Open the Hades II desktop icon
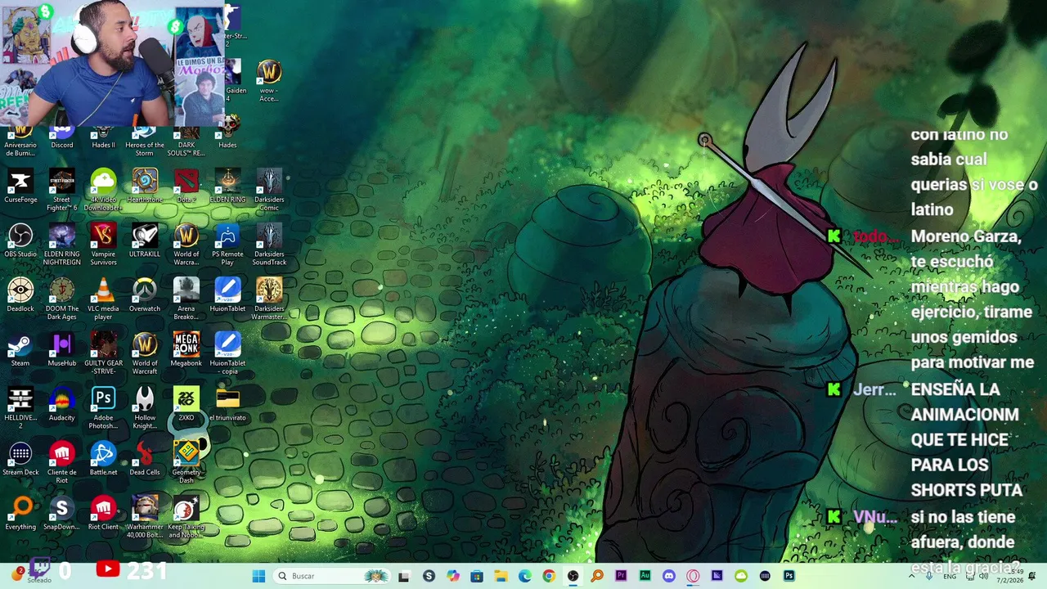Screen dimensions: 1047x589 click(x=103, y=137)
